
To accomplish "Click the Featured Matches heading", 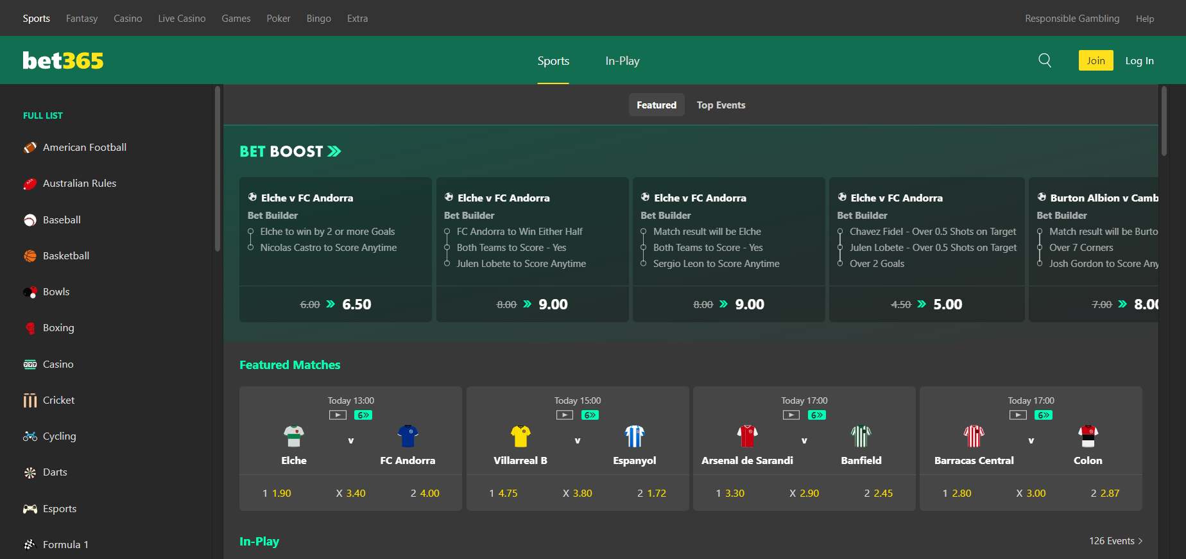I will pos(290,365).
